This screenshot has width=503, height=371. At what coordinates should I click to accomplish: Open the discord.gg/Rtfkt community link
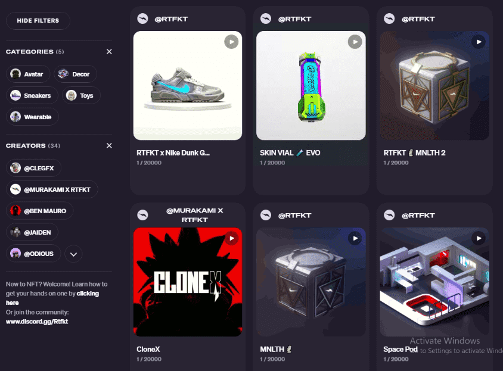coord(37,322)
